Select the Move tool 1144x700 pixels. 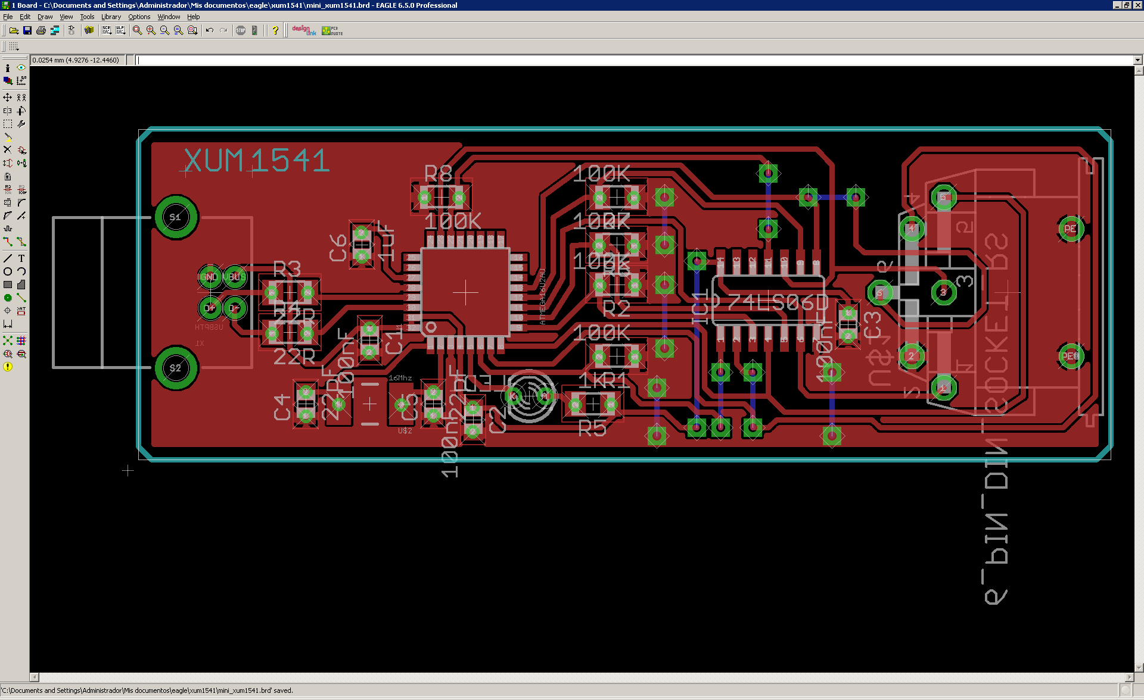coord(8,97)
